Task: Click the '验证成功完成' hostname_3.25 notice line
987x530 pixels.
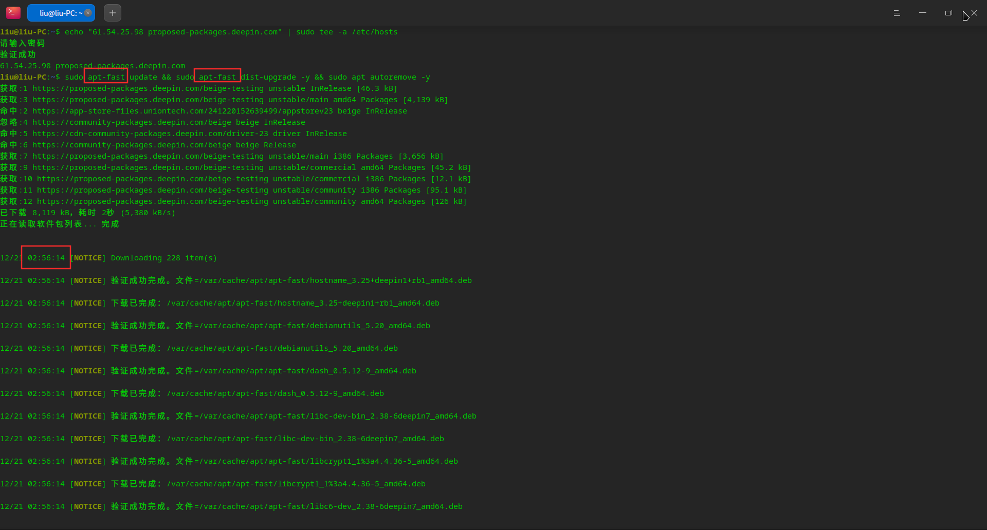Action: 236,280
